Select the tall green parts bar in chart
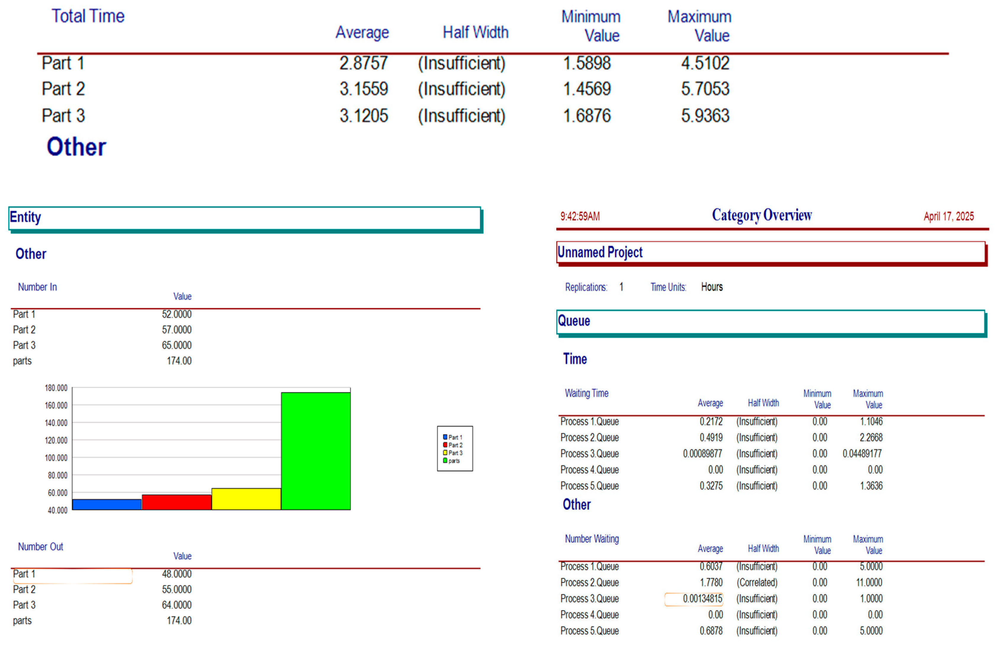The image size is (999, 646). (x=315, y=451)
